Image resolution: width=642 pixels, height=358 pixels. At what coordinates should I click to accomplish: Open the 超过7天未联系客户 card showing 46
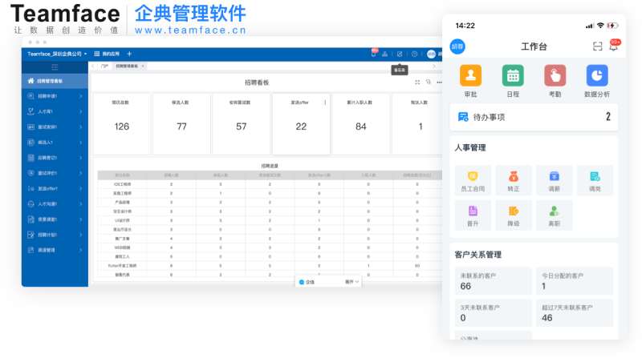[x=575, y=312]
